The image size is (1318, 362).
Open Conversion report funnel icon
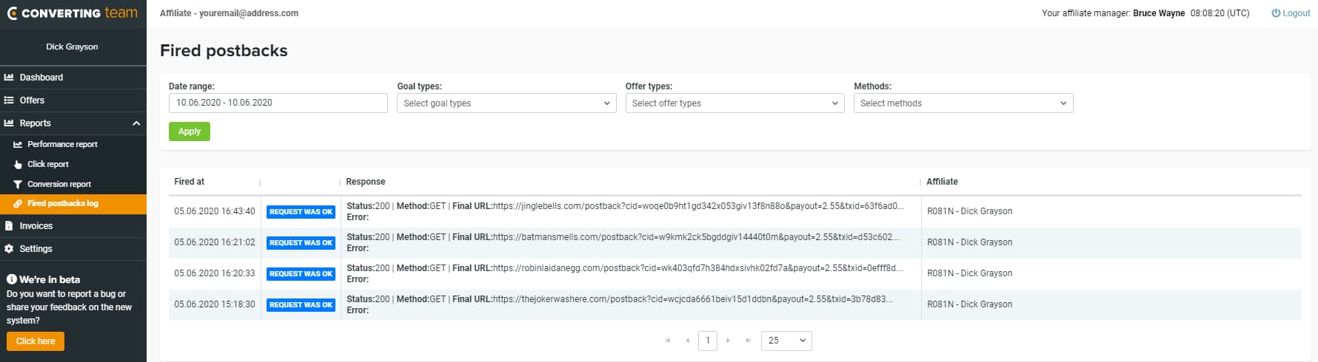(18, 185)
